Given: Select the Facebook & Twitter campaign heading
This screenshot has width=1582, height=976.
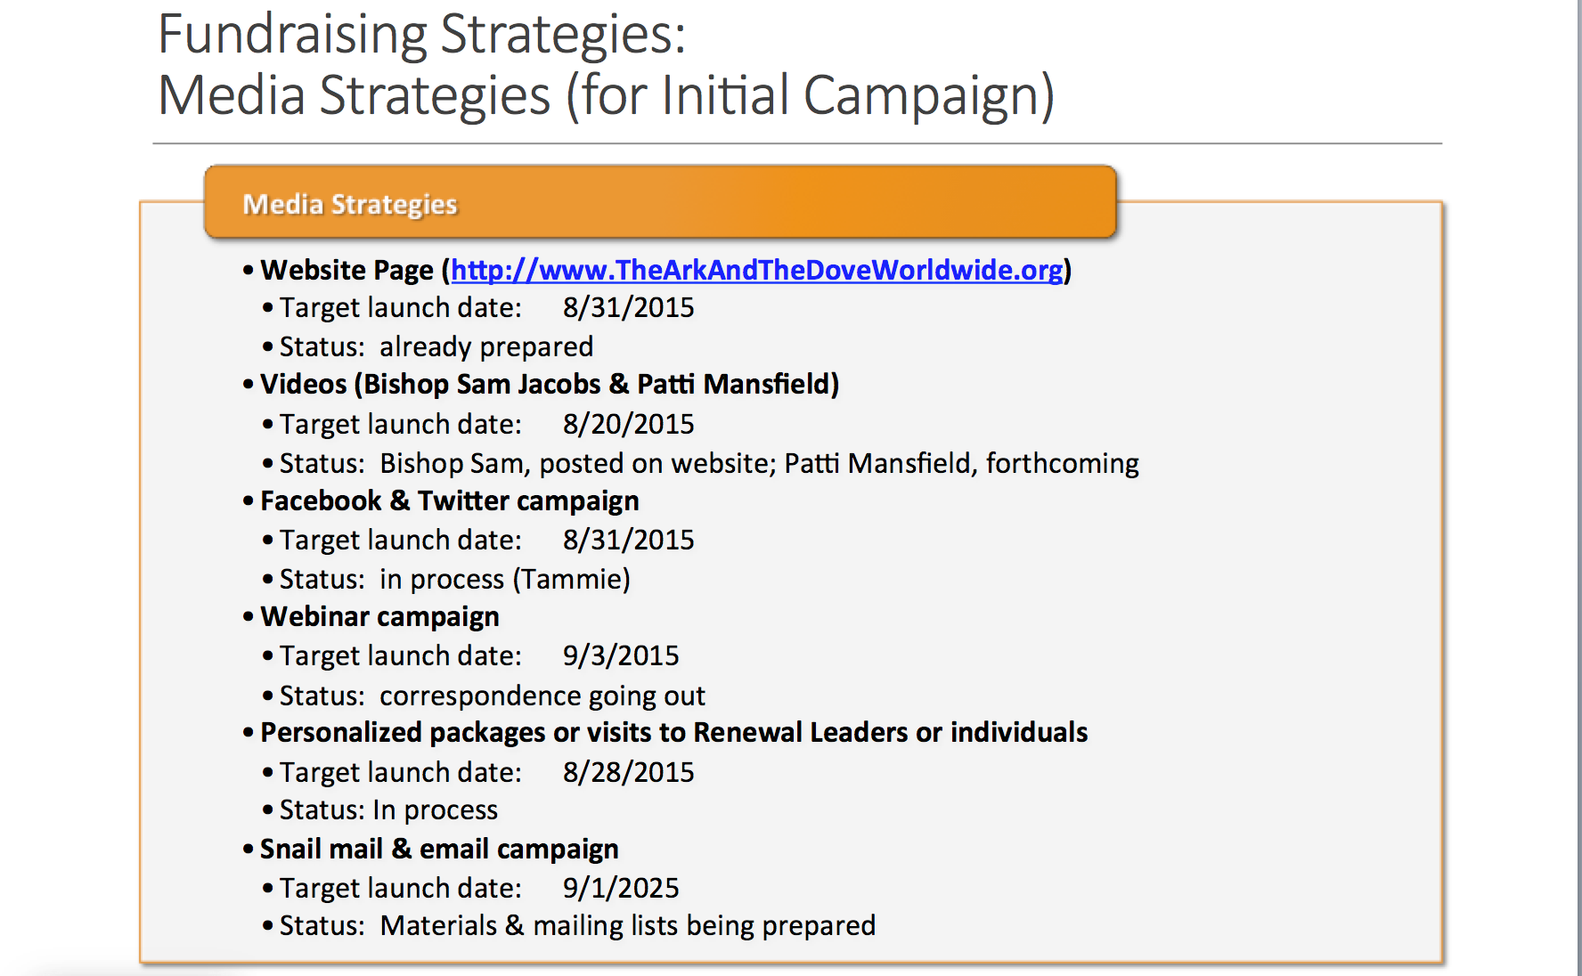Looking at the screenshot, I should point(450,500).
